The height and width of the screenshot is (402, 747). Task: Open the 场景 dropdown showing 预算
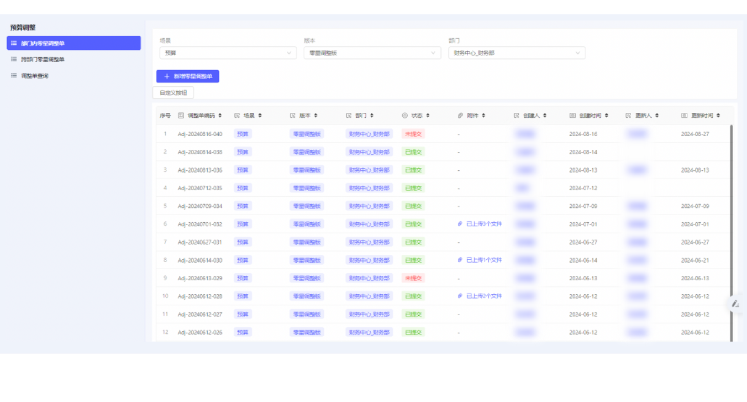(228, 53)
